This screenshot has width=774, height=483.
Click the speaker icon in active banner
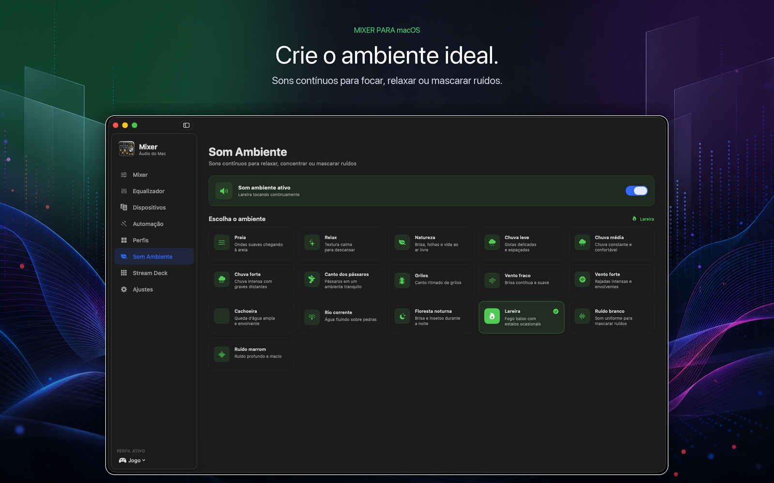[x=223, y=191]
